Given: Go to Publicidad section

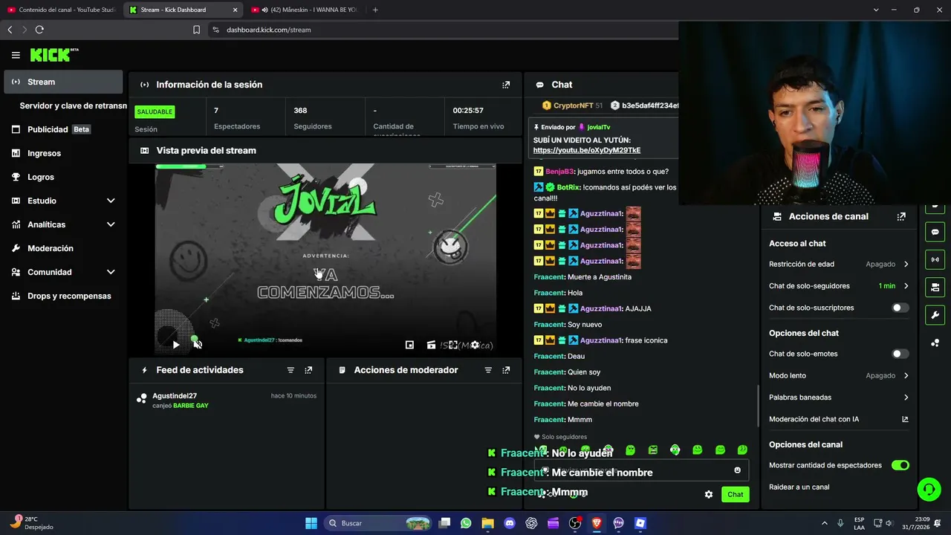Looking at the screenshot, I should (62, 129).
